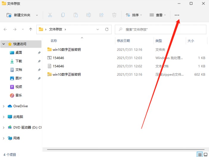The image size is (209, 157).
Task: Switch to details view layout icon
Action: click(200, 154)
